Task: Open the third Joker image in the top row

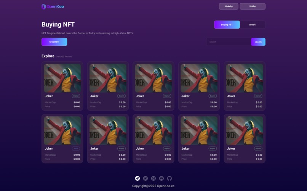Action: pyautogui.click(x=153, y=78)
